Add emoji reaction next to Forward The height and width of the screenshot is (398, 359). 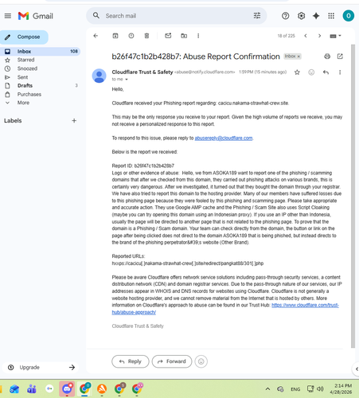point(201,361)
